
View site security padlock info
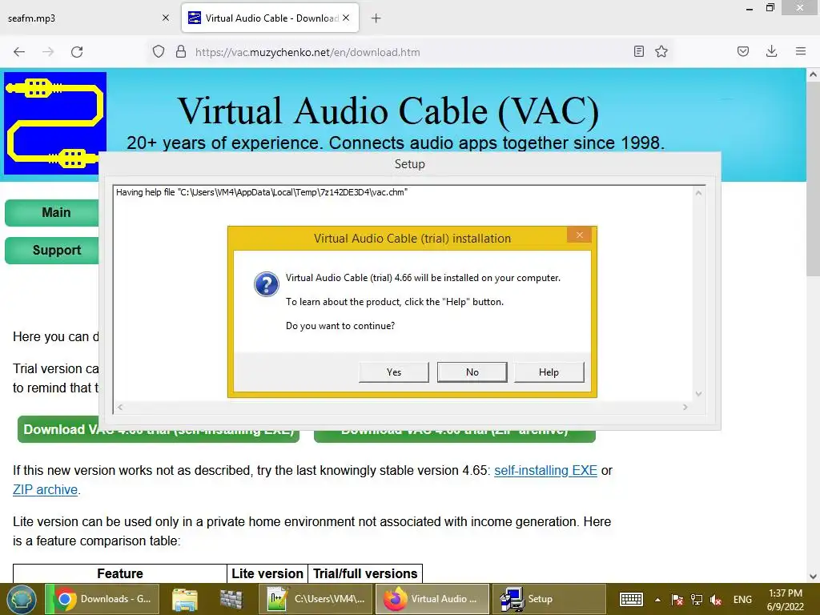[181, 52]
